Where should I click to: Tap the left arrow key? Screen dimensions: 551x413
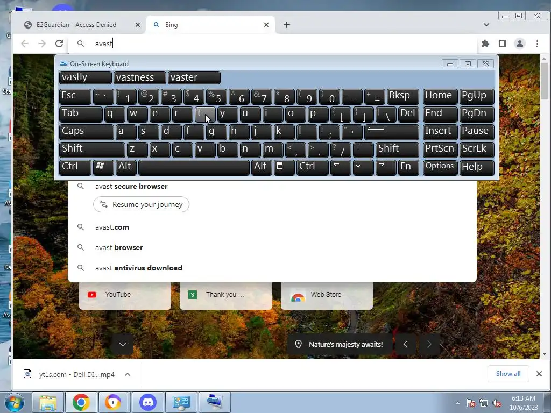(341, 168)
